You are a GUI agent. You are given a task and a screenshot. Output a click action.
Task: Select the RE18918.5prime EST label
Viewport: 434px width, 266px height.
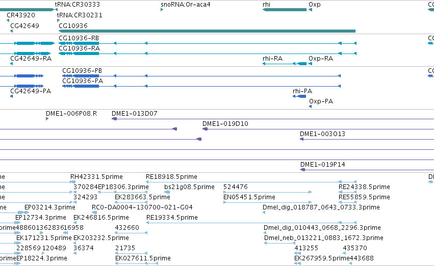(x=171, y=177)
